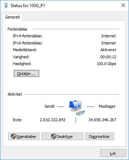Select the Generelt tab
Viewport: 129px width, 160px height.
12,17
